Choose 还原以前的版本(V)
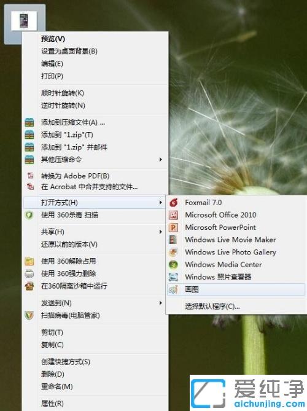Screen dimensions: 307x411 (69, 245)
